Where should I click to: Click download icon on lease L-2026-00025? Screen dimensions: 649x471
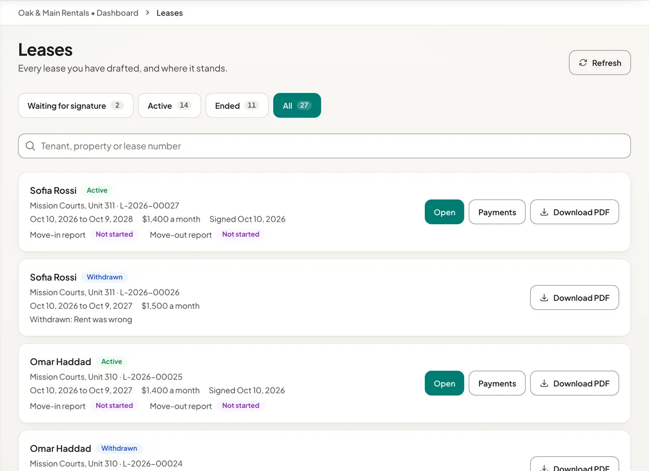[544, 383]
